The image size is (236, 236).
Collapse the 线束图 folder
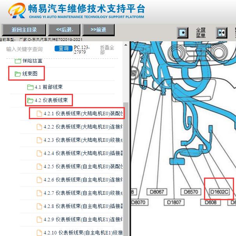(26, 74)
